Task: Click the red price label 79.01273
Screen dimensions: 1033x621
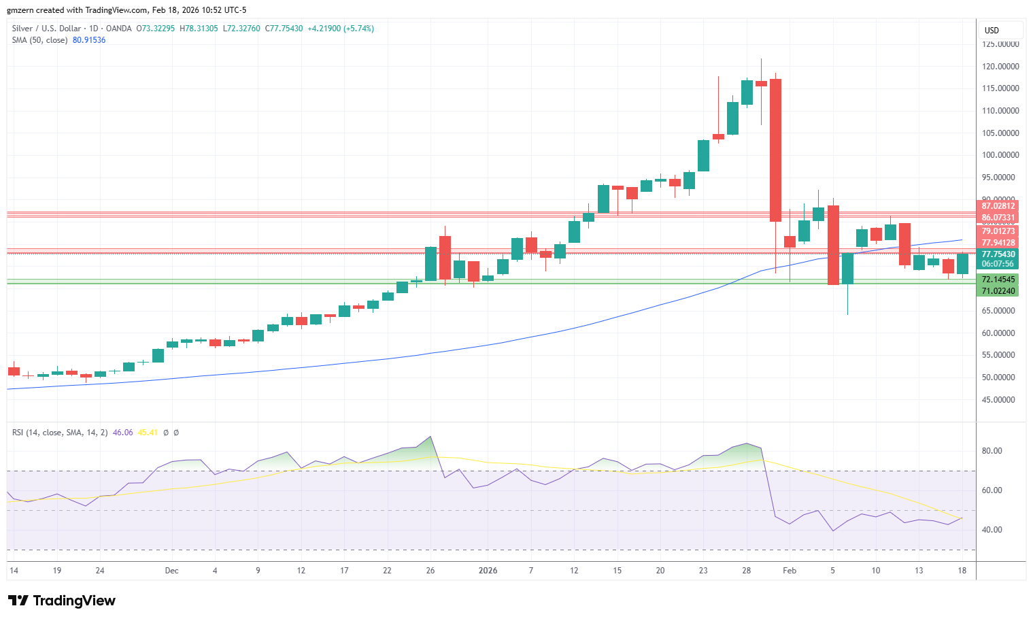Action: pyautogui.click(x=998, y=231)
